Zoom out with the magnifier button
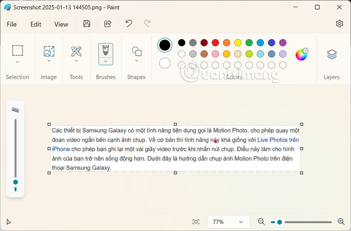 (x=261, y=222)
